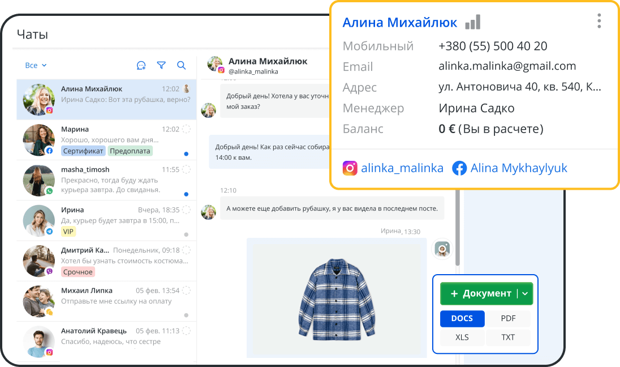Open the 'Все' chats filter dropdown

[x=36, y=65]
